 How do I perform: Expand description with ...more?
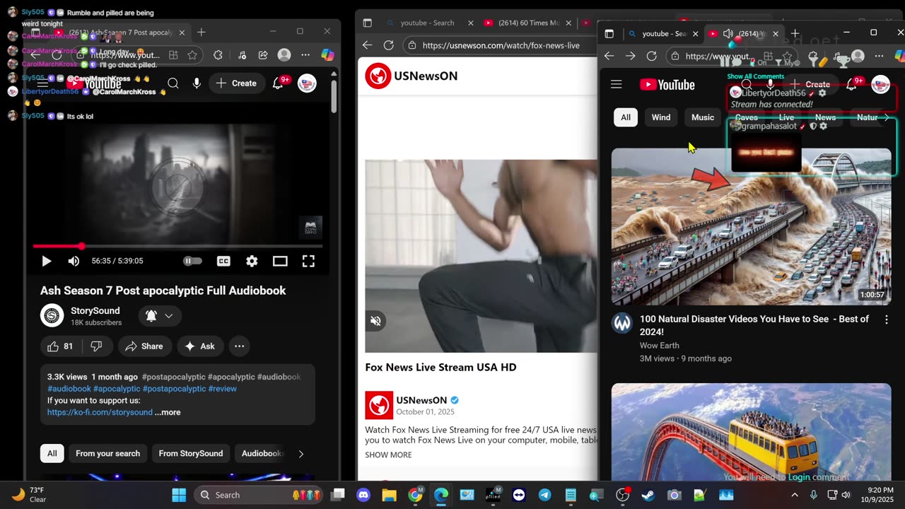[x=168, y=412]
